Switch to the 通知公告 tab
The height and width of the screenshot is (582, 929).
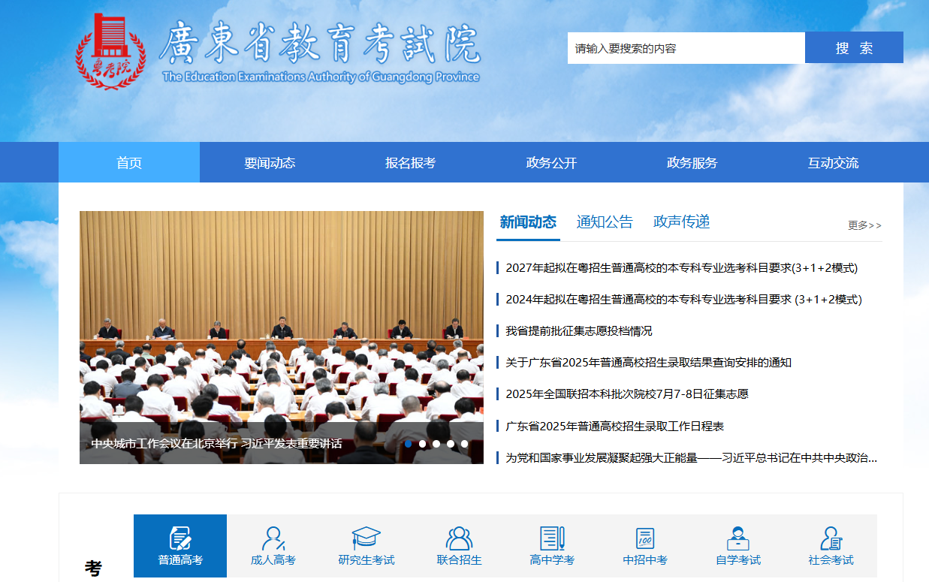tap(605, 222)
